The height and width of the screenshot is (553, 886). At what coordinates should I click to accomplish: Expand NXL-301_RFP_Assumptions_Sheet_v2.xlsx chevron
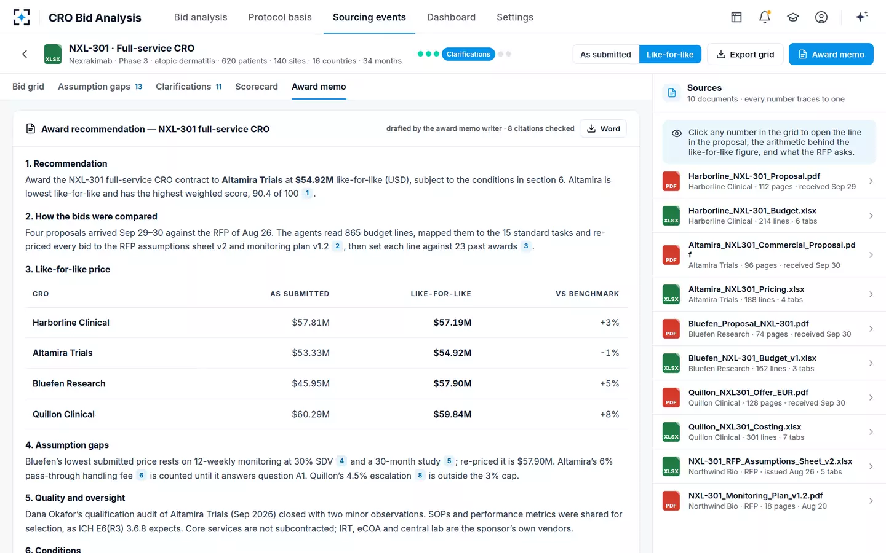tap(871, 466)
